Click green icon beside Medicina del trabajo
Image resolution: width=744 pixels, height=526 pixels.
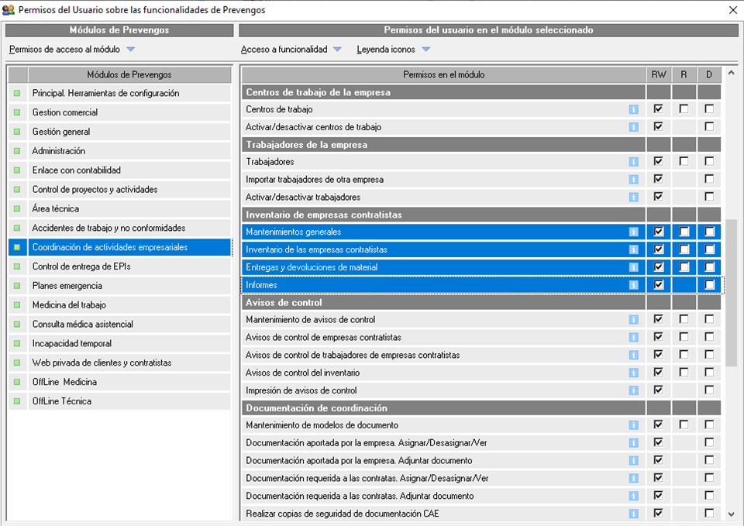pos(17,305)
